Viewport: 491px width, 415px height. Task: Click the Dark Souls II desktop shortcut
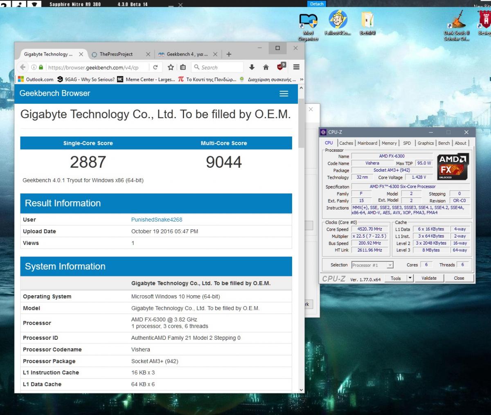(457, 26)
